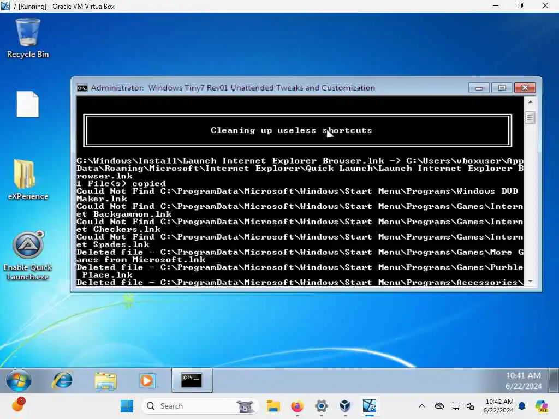Click the Show desktop strip in Windows 7
Image resolution: width=559 pixels, height=419 pixels.
554,380
